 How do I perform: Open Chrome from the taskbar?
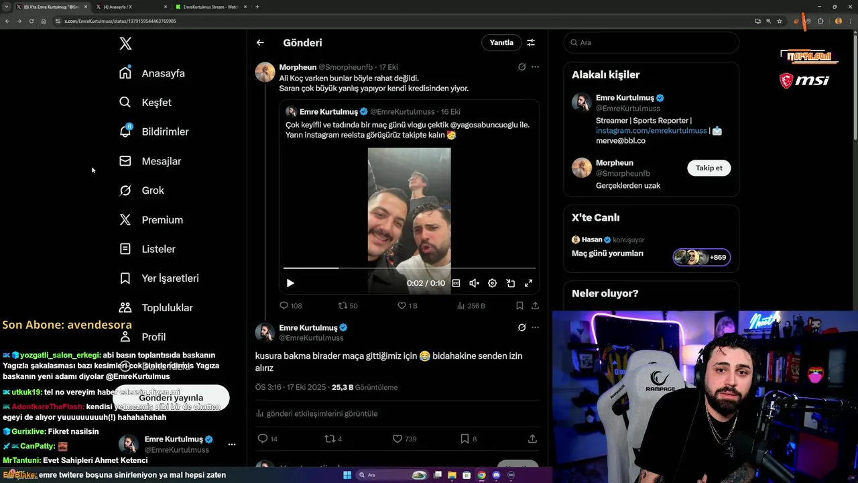click(x=481, y=475)
